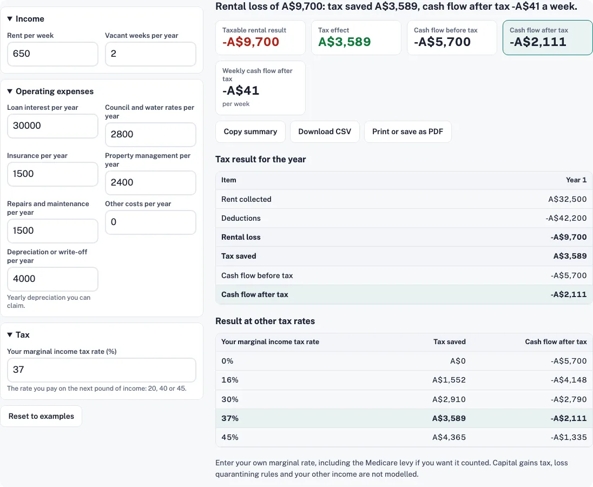Viewport: 593px width, 487px height.
Task: Click Print or save as PDF
Action: (x=408, y=131)
